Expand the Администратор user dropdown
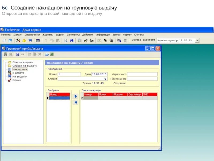The height and width of the screenshot is (161, 214). 197,41
